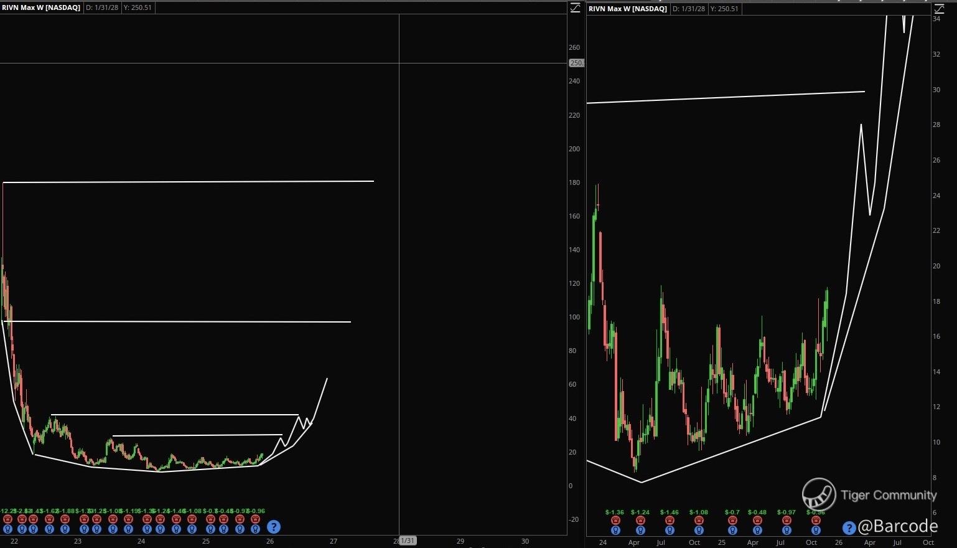Click right chart lightbulb icon below $-0.7
This screenshot has width=957, height=548.
[732, 531]
